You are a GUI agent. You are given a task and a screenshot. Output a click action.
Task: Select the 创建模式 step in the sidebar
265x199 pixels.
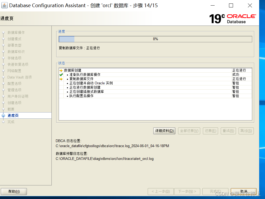tap(14, 39)
